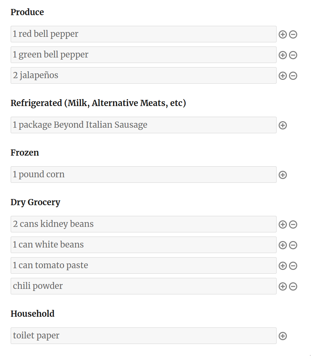The image size is (311, 356).
Task: Add item after Beyond Italian Sausage
Action: pos(282,125)
